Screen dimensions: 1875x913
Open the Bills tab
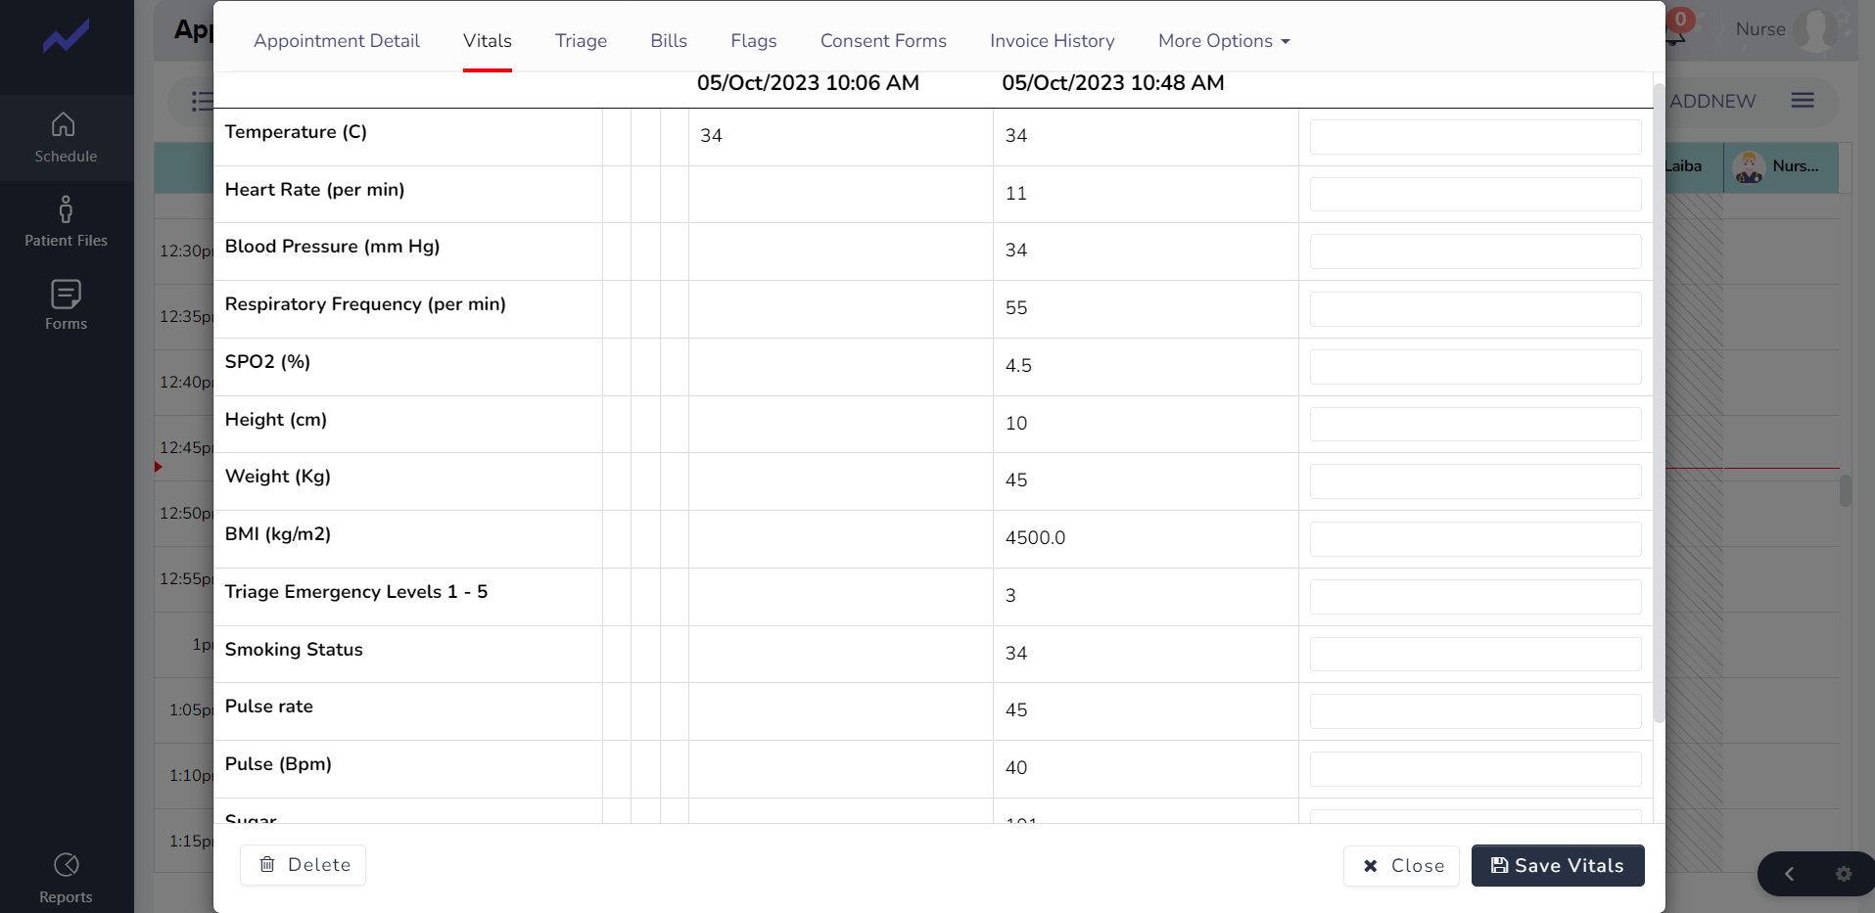669,41
